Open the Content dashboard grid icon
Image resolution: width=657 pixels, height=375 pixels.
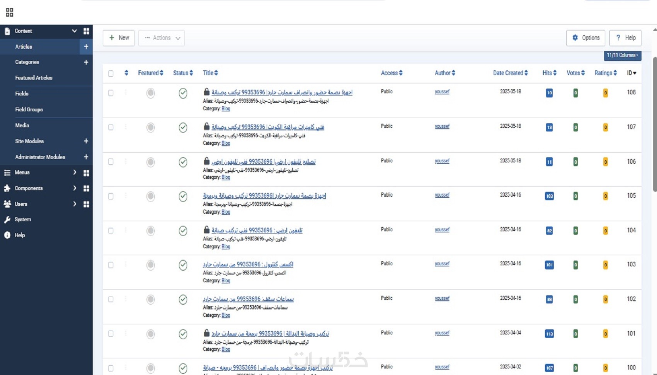[x=86, y=31]
